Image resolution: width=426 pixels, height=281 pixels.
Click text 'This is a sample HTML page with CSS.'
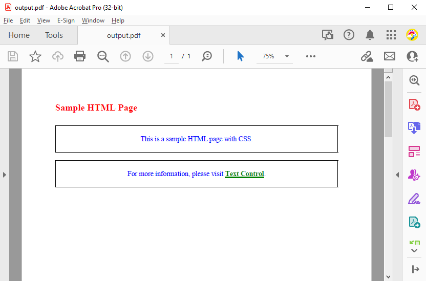click(197, 139)
